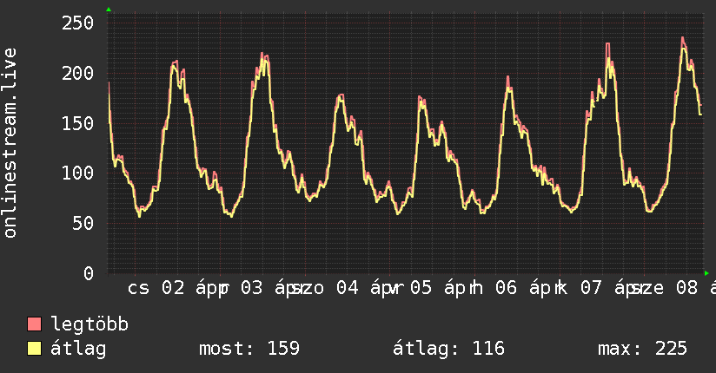
Task: Click the 50 y-axis tick label
Action: click(83, 223)
